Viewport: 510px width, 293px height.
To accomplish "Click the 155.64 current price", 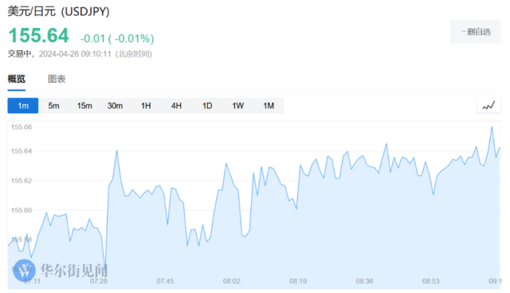I will pyautogui.click(x=38, y=35).
